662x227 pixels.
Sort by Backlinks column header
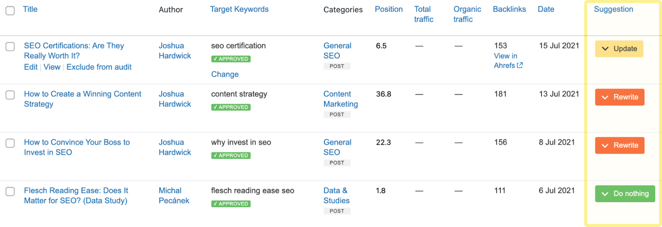tap(509, 9)
